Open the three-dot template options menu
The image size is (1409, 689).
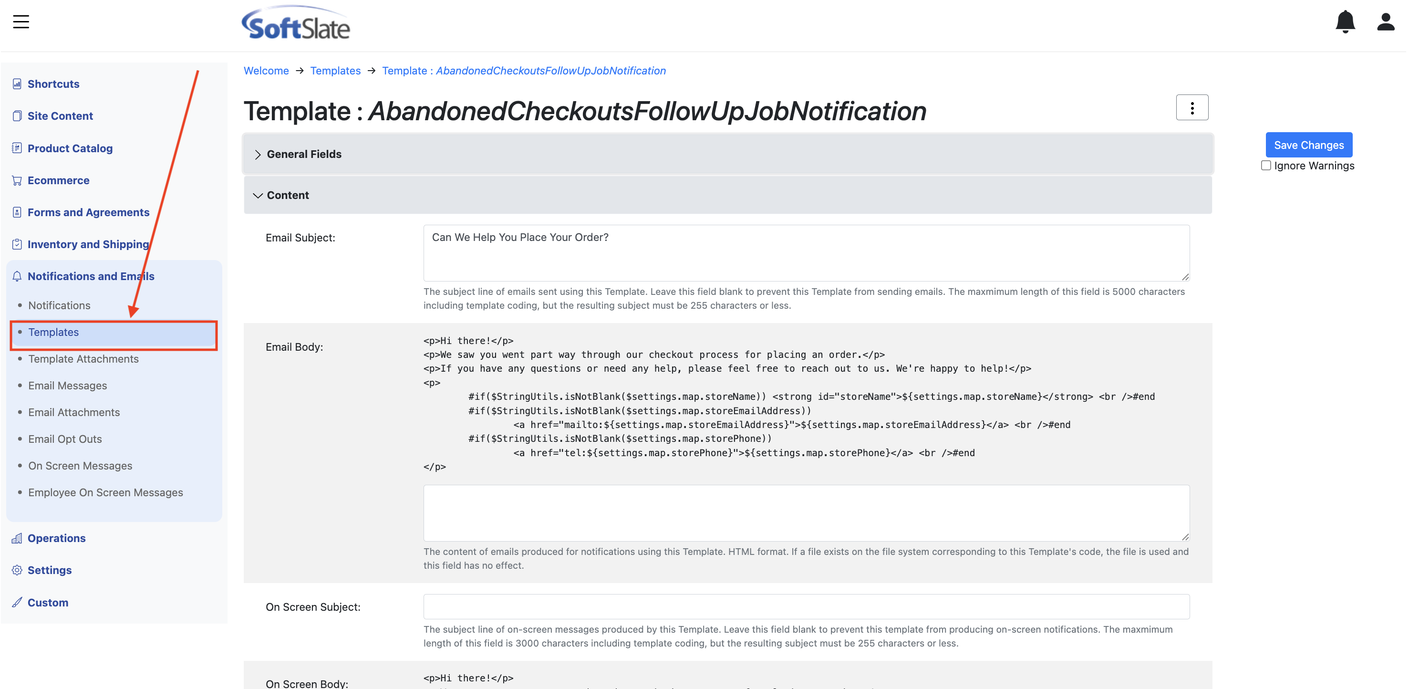[1191, 108]
